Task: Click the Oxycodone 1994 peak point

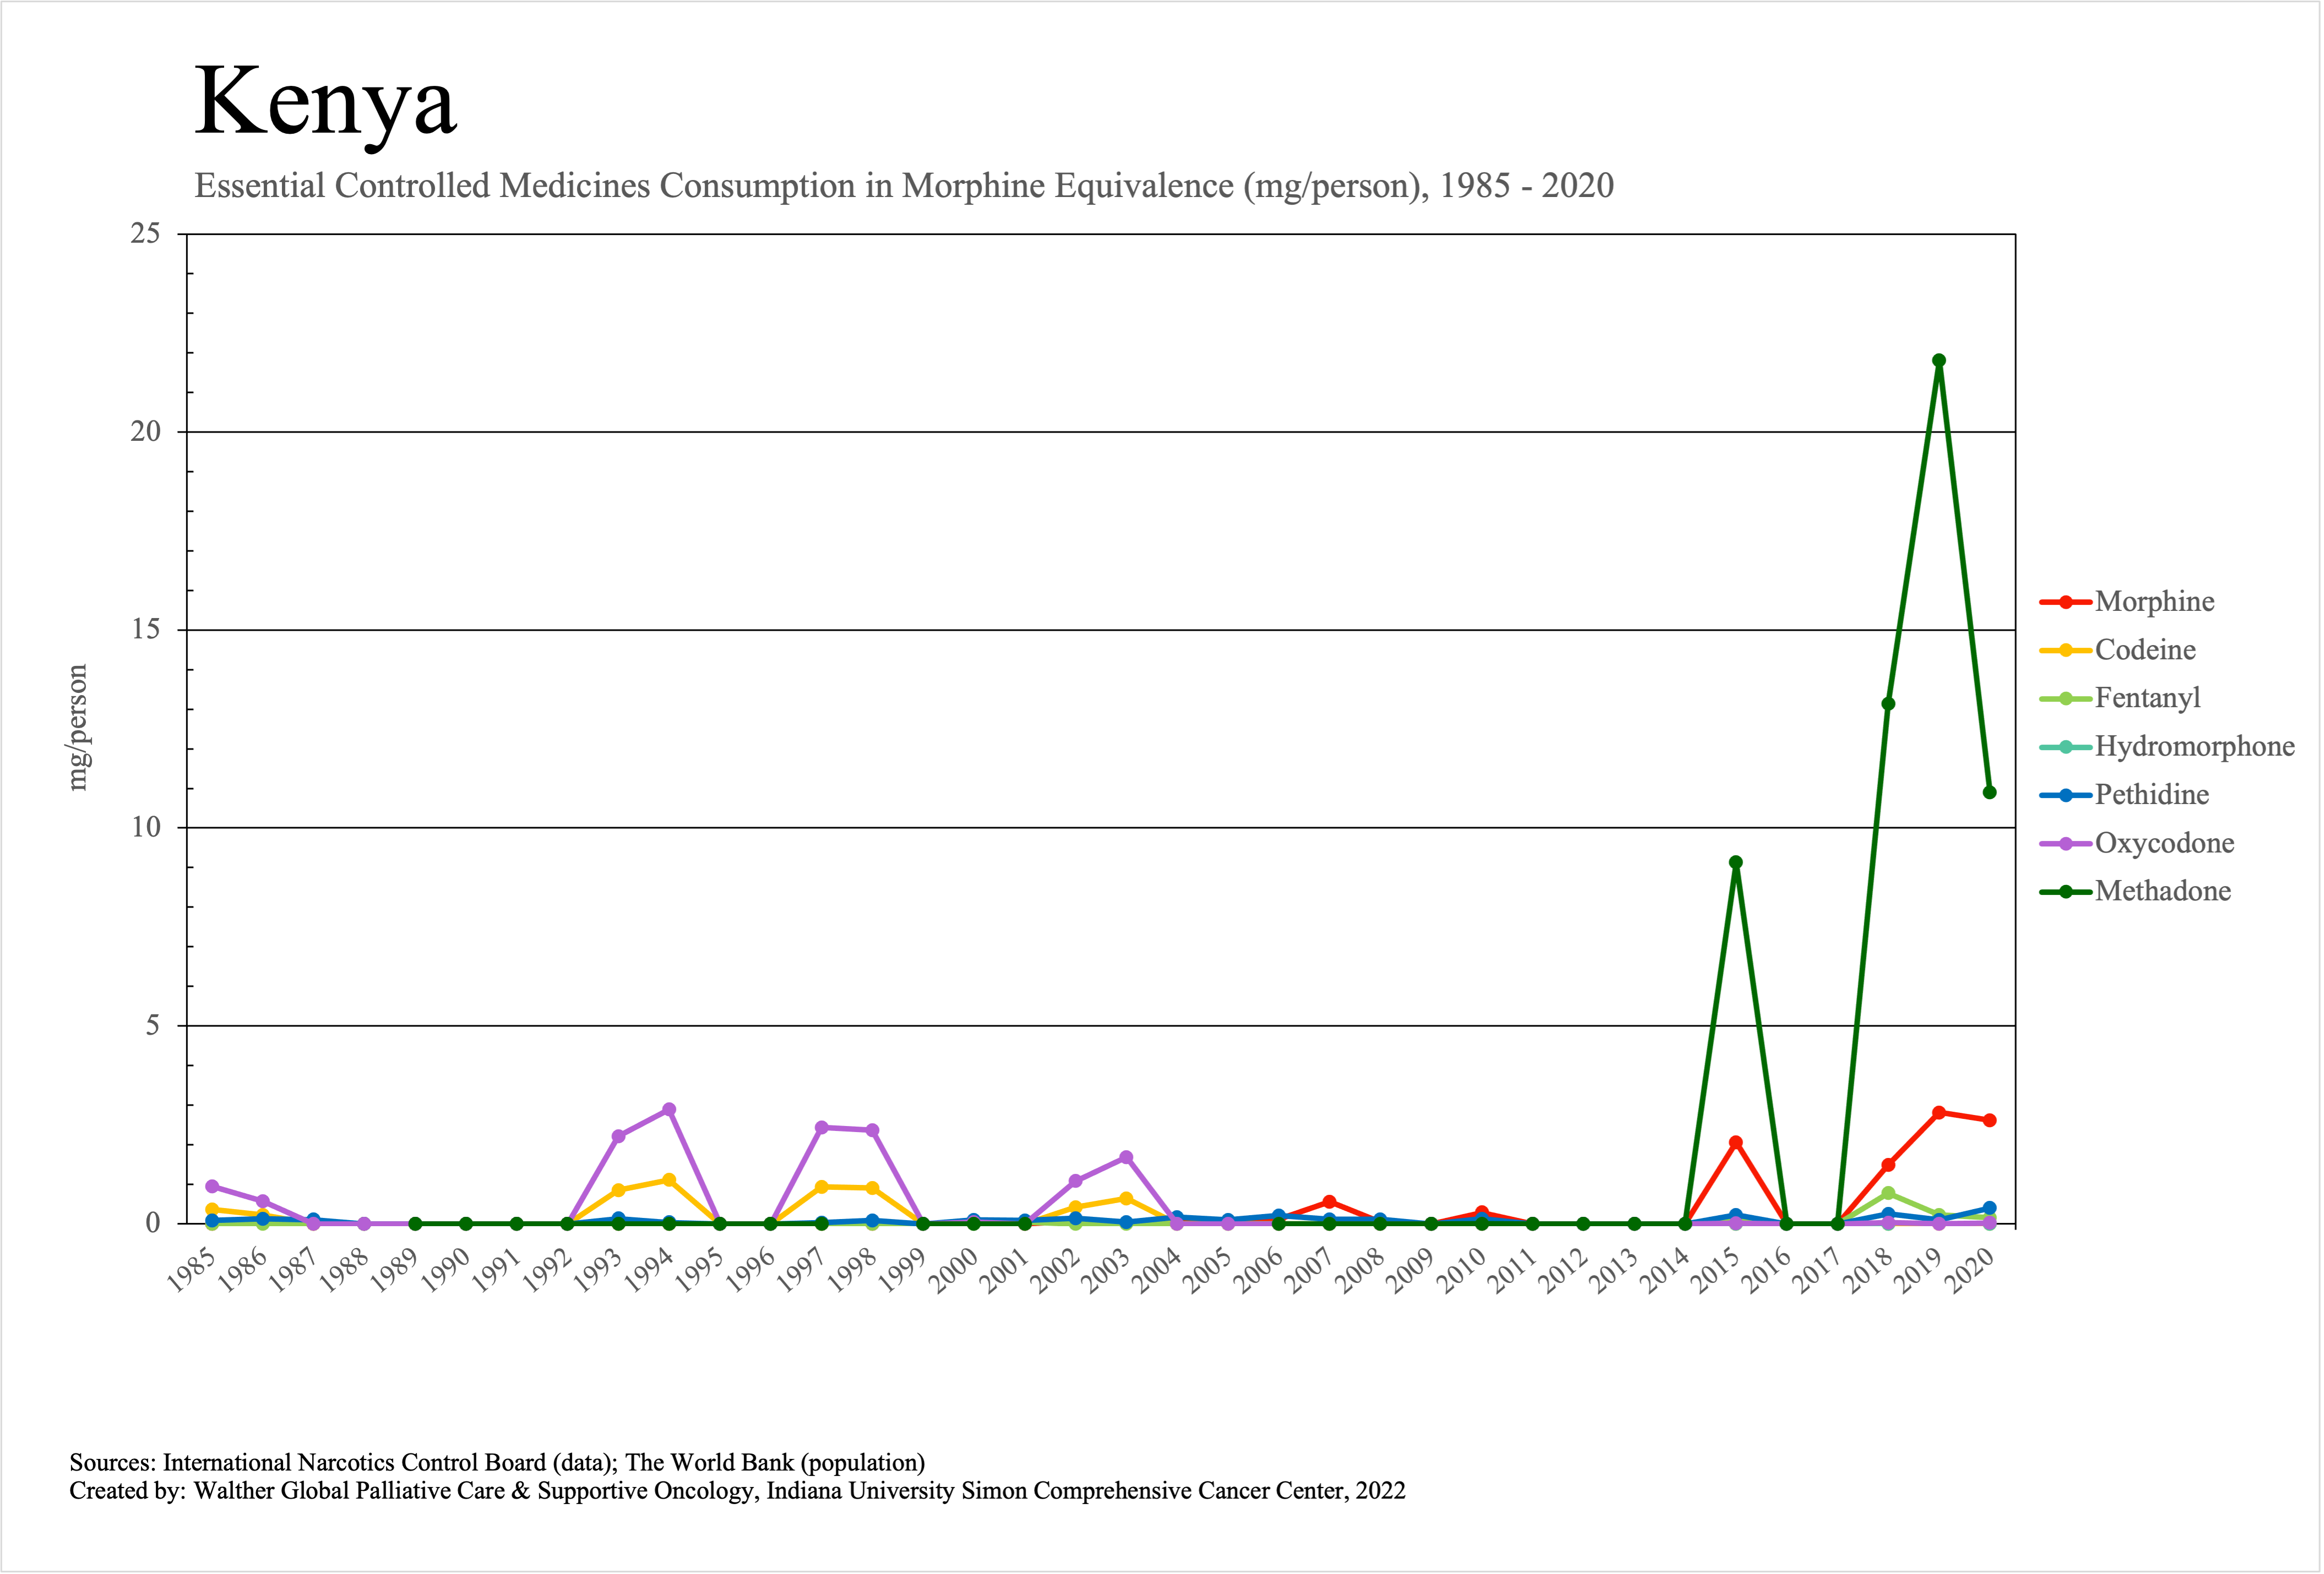Action: click(x=669, y=1110)
